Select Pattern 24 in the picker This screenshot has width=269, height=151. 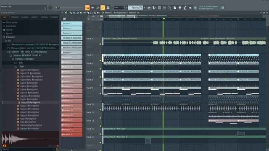(x=72, y=135)
